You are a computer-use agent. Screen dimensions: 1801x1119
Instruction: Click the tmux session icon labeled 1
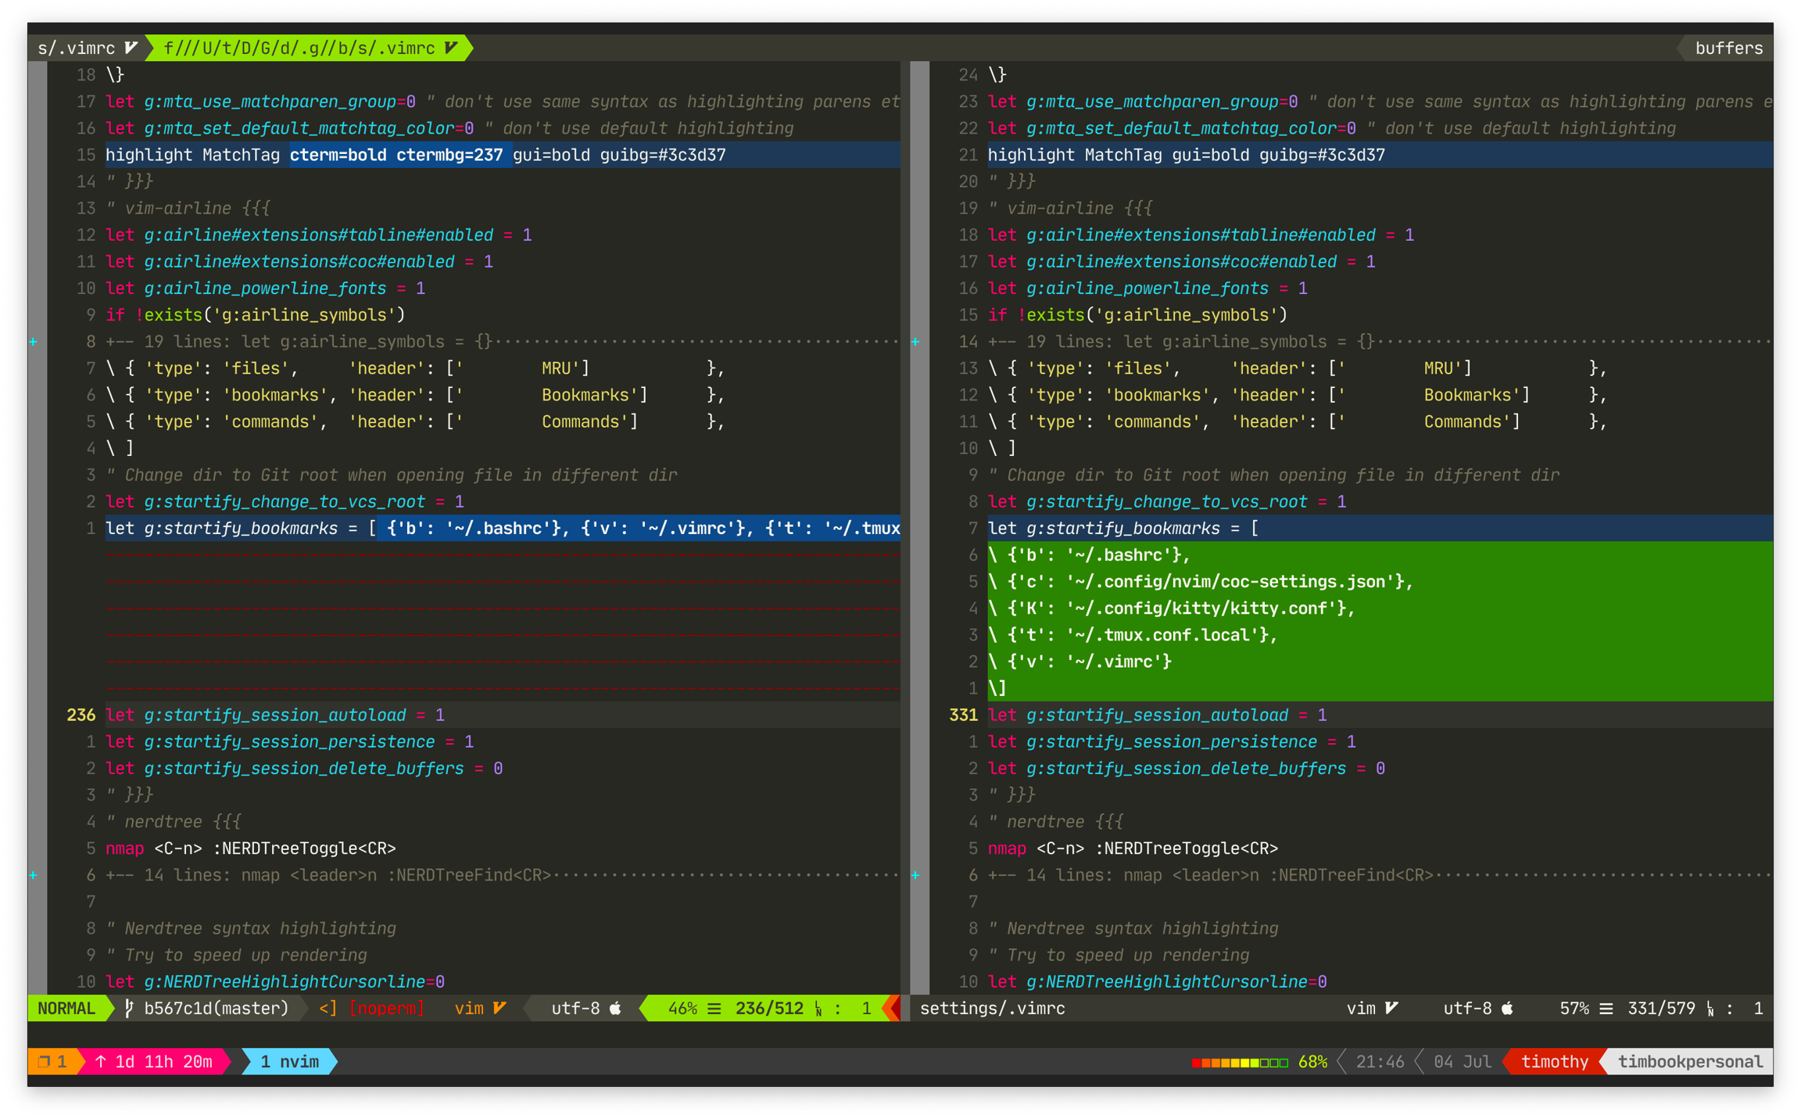[x=45, y=1062]
